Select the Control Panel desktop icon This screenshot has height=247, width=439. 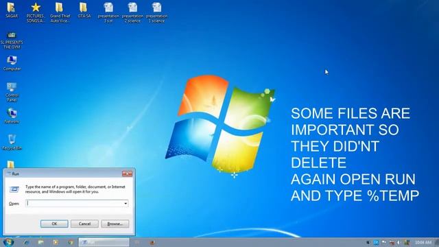point(12,92)
